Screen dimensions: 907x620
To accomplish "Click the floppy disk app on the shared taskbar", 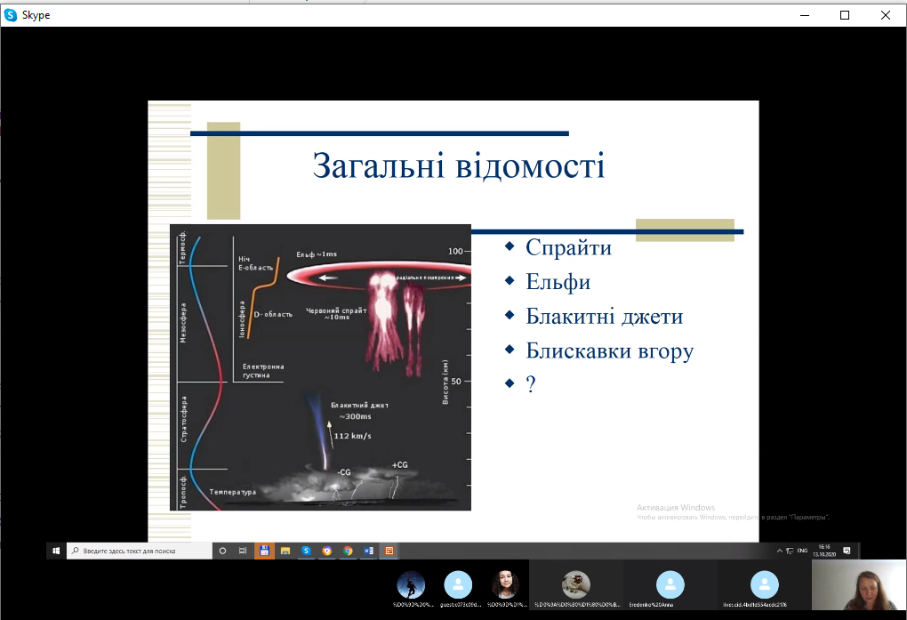I will (x=264, y=551).
